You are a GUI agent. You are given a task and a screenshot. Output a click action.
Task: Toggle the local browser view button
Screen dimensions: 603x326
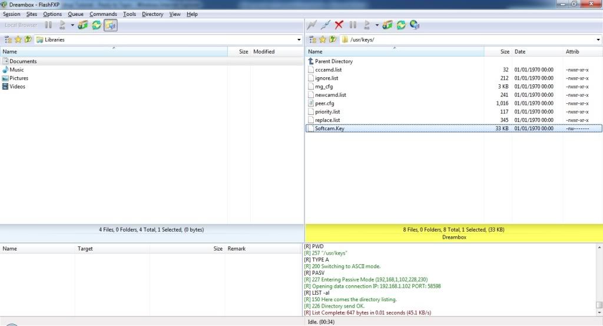point(110,25)
